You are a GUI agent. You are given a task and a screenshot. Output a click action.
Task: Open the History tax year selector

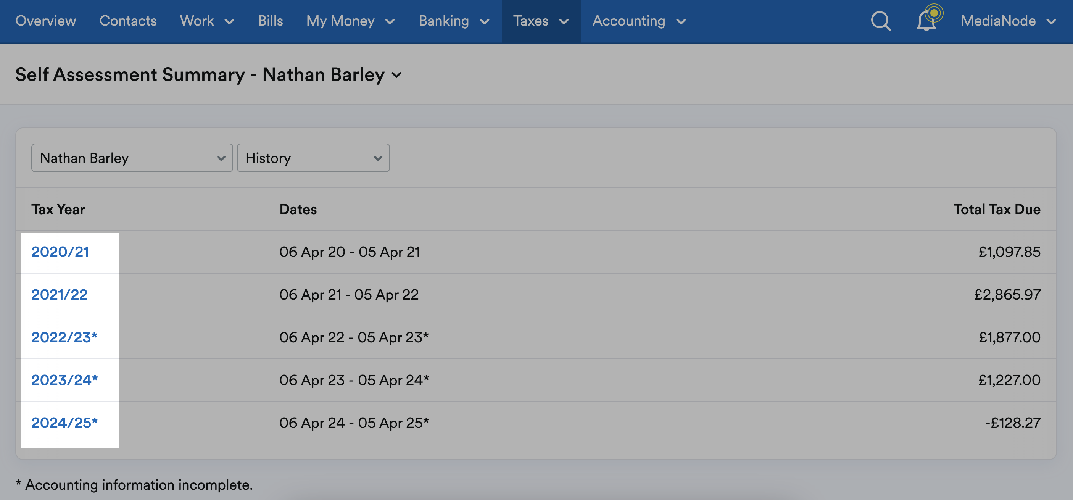[x=313, y=158]
